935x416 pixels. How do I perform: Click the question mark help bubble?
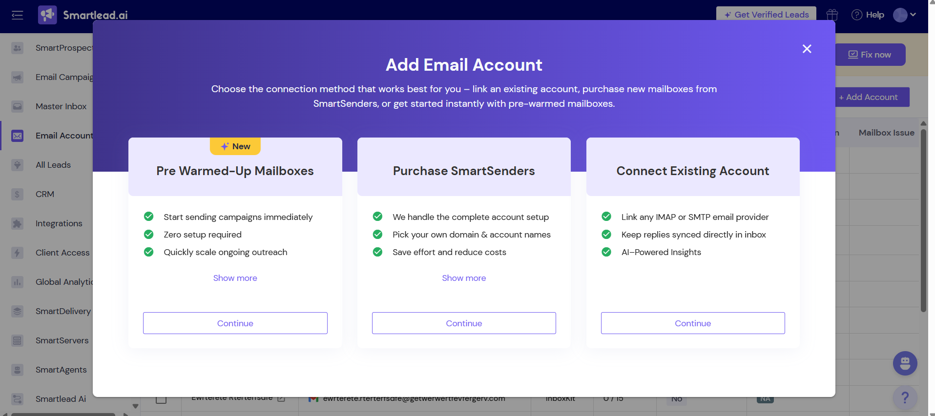tap(905, 397)
